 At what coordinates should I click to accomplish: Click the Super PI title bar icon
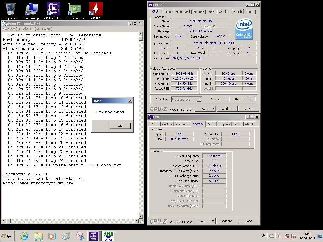pos(4,24)
